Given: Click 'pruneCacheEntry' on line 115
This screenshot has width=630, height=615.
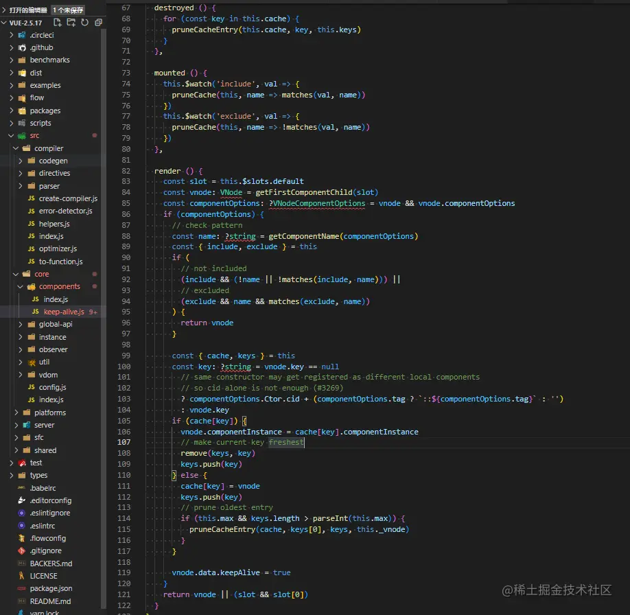Looking at the screenshot, I should coord(222,530).
